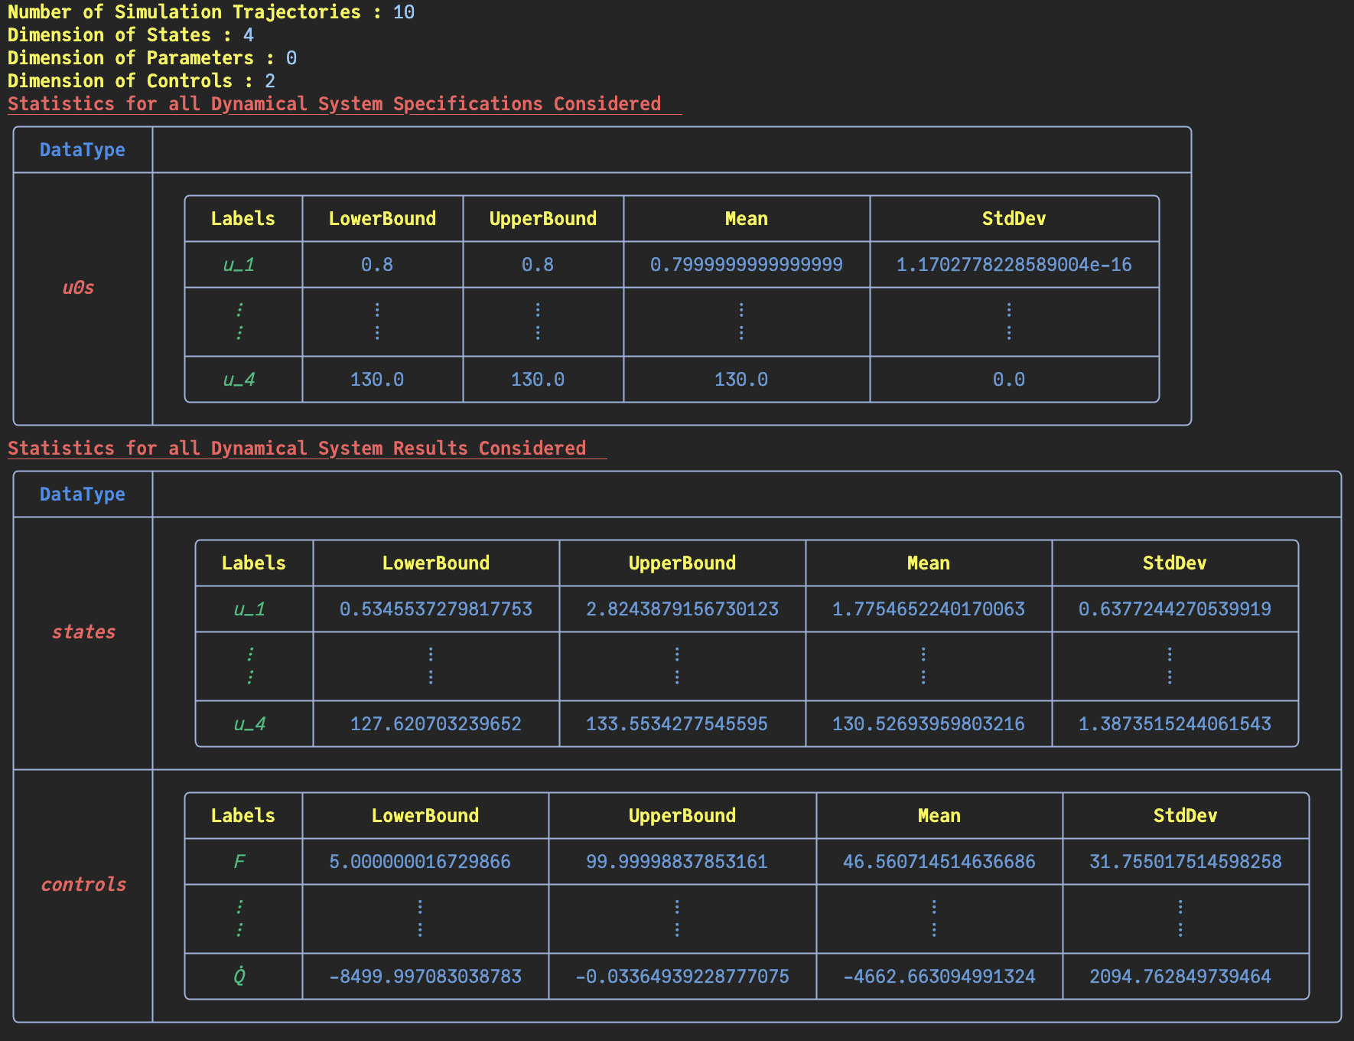The image size is (1354, 1041).
Task: Click the StdDev value 2094.762849739464
Action: [x=1180, y=977]
